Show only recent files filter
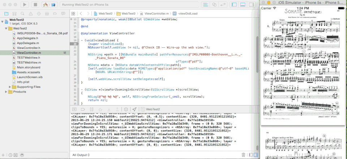Image resolution: width=347 pixels, height=159 pixels. click(10, 155)
